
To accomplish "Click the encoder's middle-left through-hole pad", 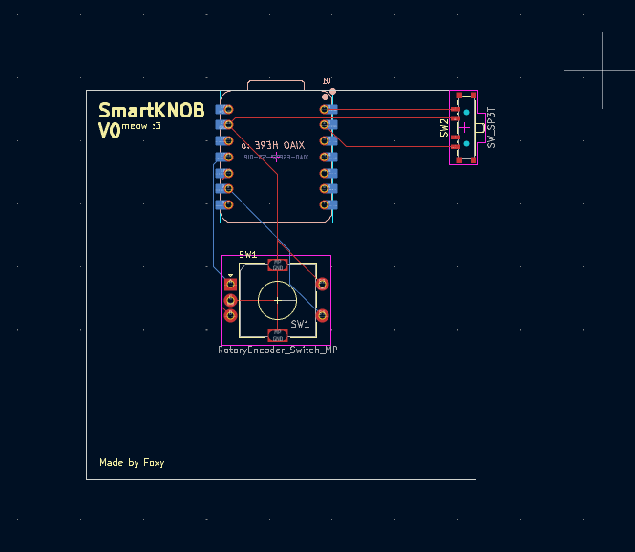I will (230, 300).
